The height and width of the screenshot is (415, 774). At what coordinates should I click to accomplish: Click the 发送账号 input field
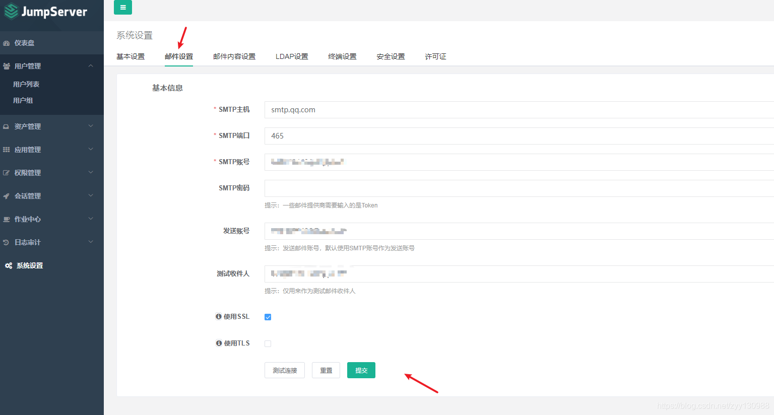[x=519, y=231]
